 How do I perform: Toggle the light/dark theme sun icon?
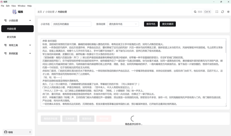(x=228, y=12)
